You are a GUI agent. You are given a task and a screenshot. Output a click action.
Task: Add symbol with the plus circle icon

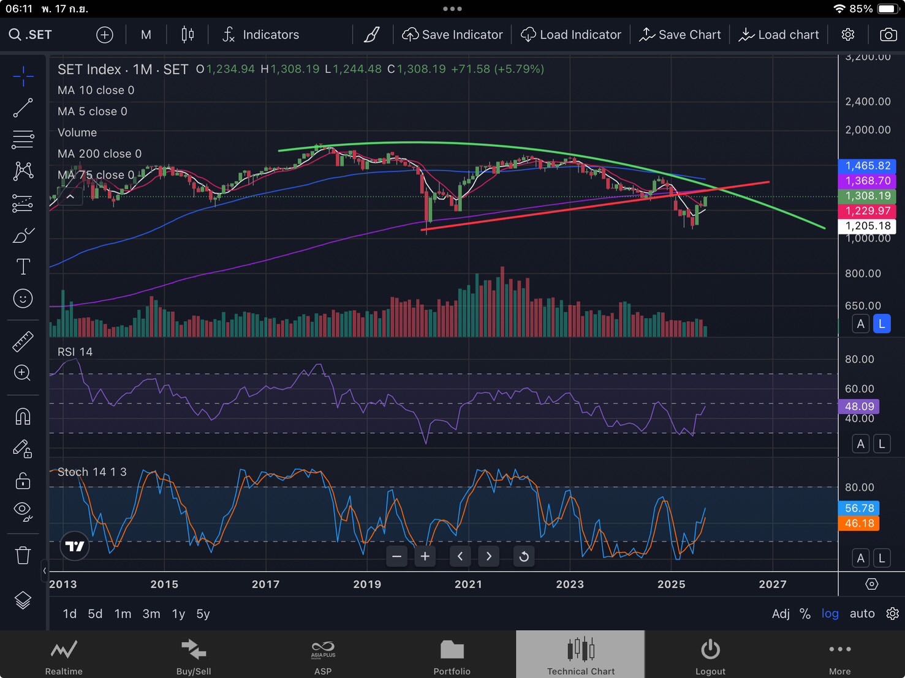pos(105,35)
